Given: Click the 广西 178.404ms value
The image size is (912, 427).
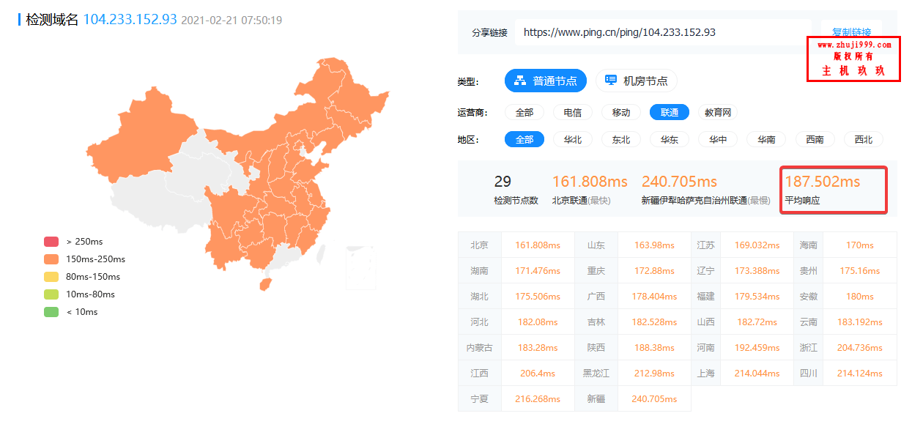Looking at the screenshot, I should pyautogui.click(x=654, y=297).
